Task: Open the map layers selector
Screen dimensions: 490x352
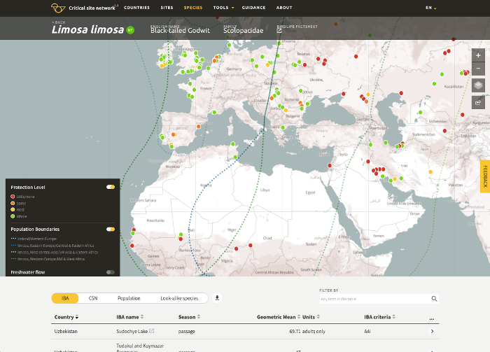Action: 478,85
